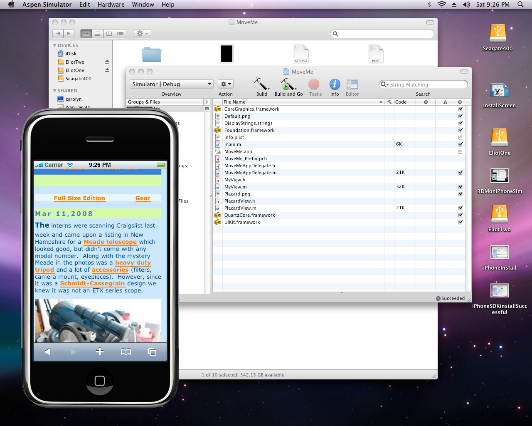
Task: Tap the Safari forward arrow in the simulator
Action: [74, 352]
